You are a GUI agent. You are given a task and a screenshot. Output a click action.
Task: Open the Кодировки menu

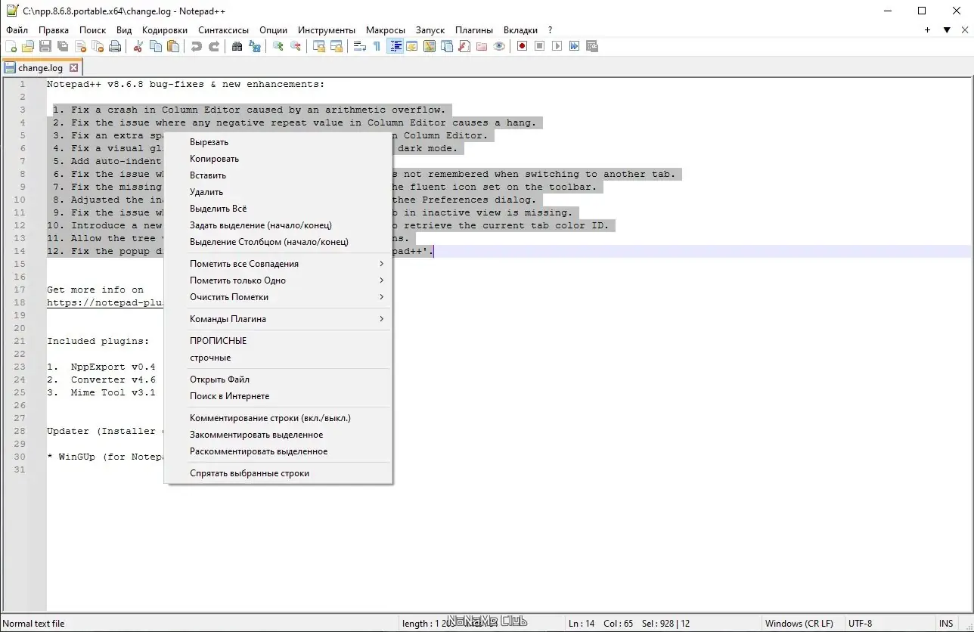[165, 30]
